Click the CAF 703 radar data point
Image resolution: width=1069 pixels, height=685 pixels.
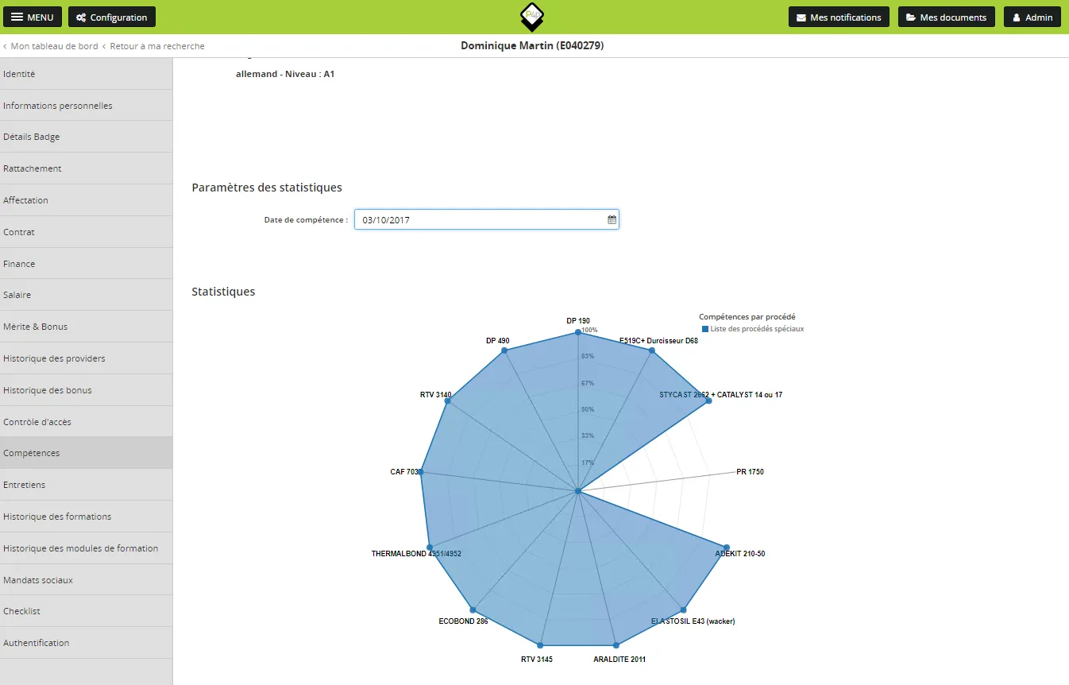[421, 472]
